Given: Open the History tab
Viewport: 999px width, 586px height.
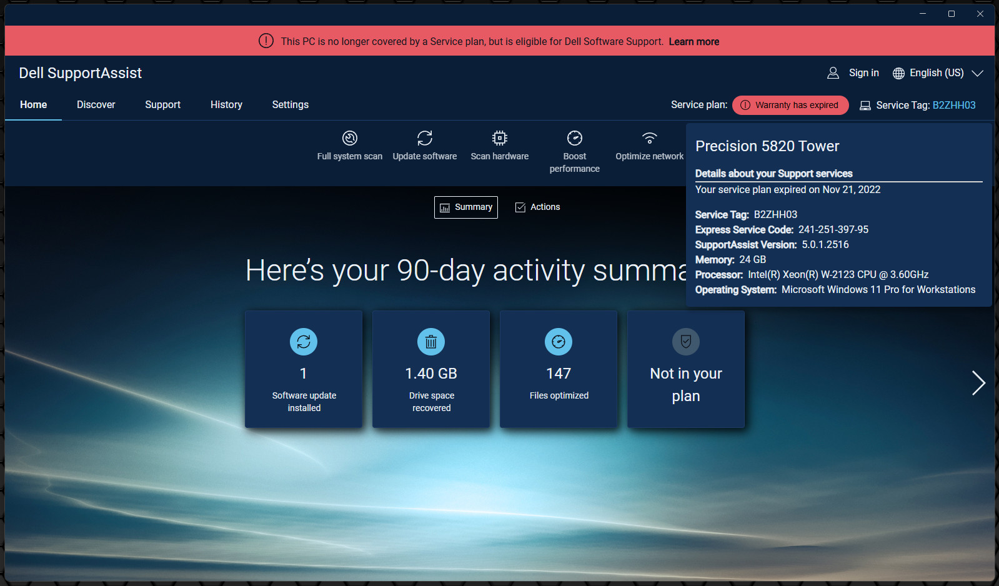Looking at the screenshot, I should 226,105.
